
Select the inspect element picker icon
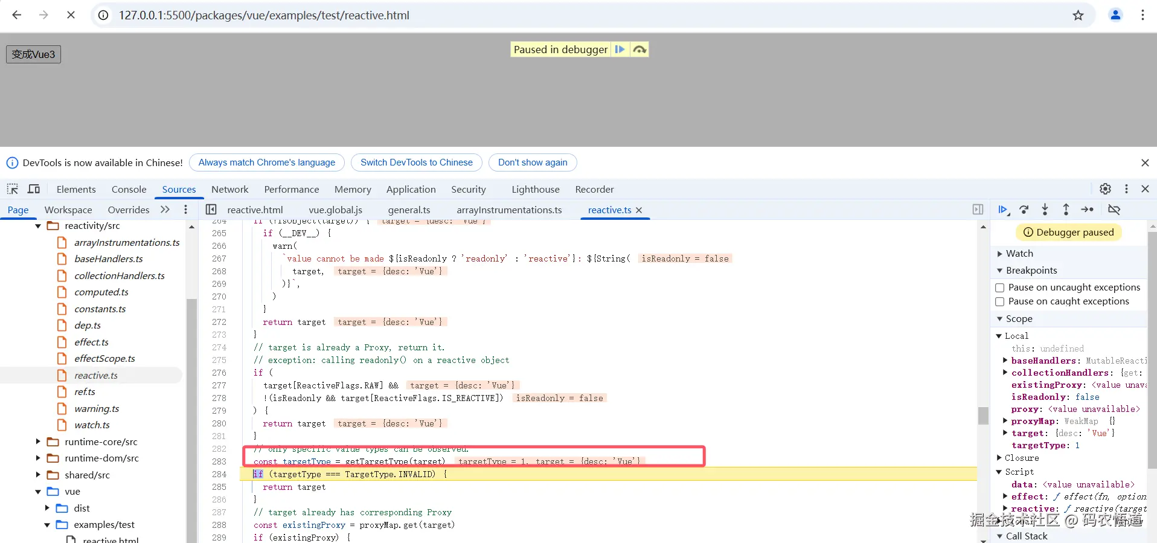click(13, 189)
